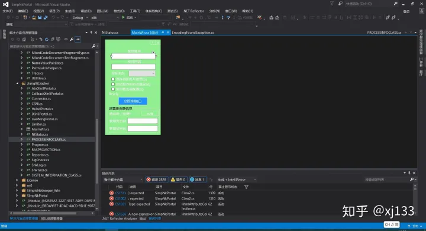The width and height of the screenshot is (426, 231).
Task: Click the Error List vertical scrollbar
Action: 415,199
